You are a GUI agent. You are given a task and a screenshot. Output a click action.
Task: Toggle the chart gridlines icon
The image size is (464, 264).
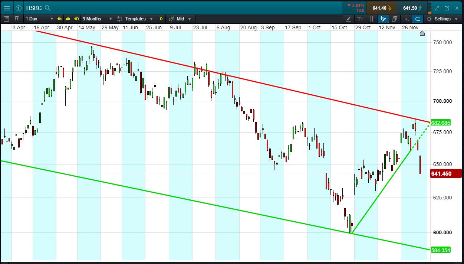[x=372, y=19]
